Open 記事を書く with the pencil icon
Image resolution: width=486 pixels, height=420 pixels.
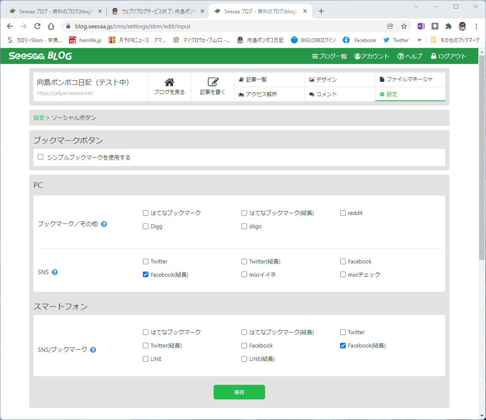coord(213,87)
